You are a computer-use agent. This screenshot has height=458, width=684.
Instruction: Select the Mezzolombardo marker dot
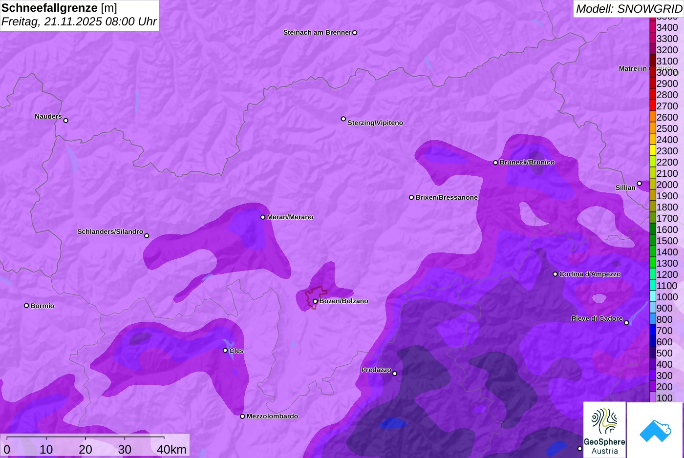242,416
